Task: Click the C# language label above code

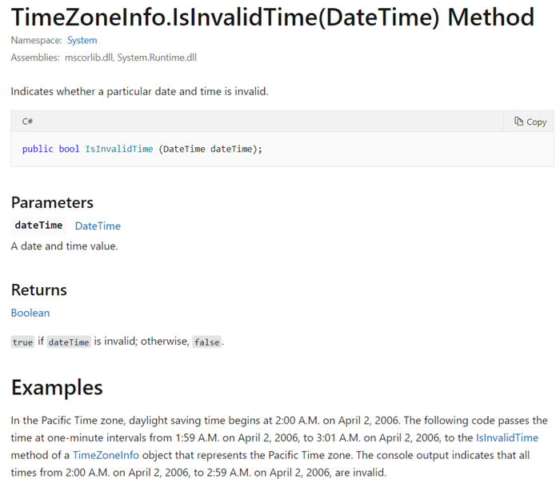Action: (x=27, y=122)
